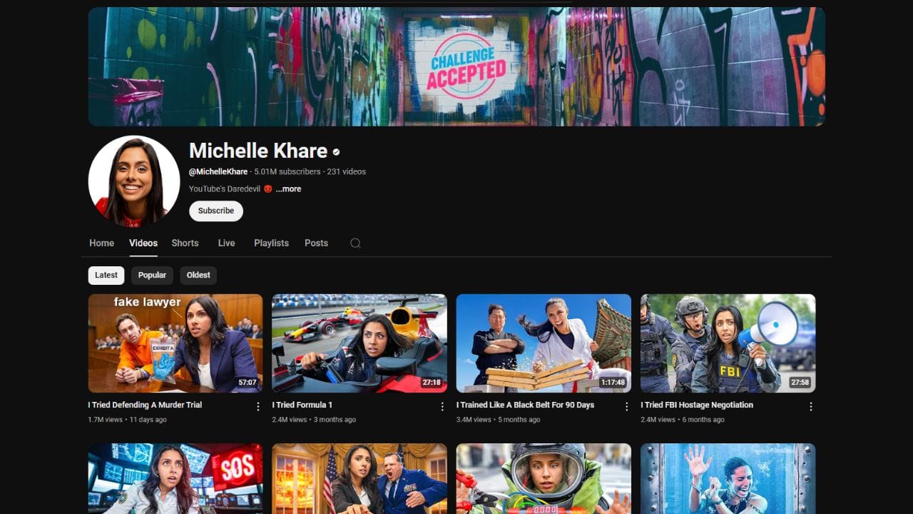The height and width of the screenshot is (514, 913).
Task: Open options menu for Black Belt video
Action: point(627,406)
